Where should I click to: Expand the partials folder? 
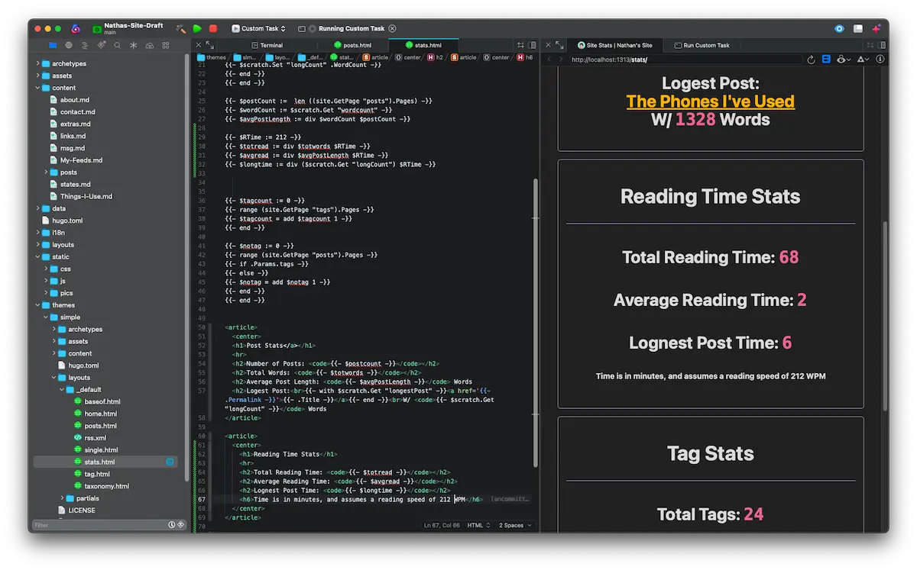pyautogui.click(x=62, y=498)
